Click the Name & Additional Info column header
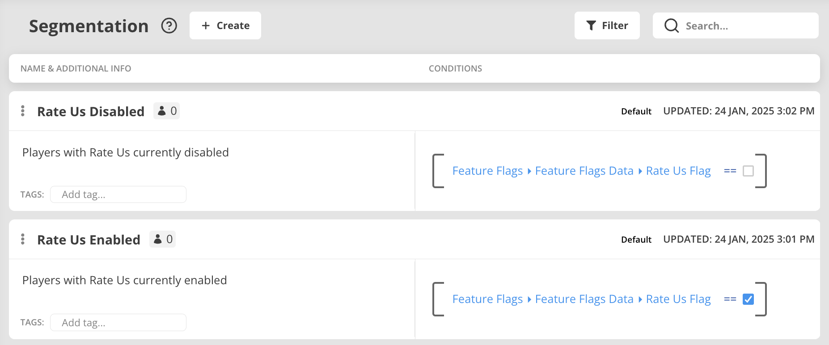The width and height of the screenshot is (829, 345). tap(76, 68)
